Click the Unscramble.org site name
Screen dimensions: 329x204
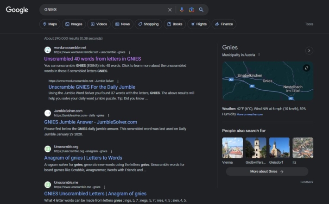click(x=66, y=147)
